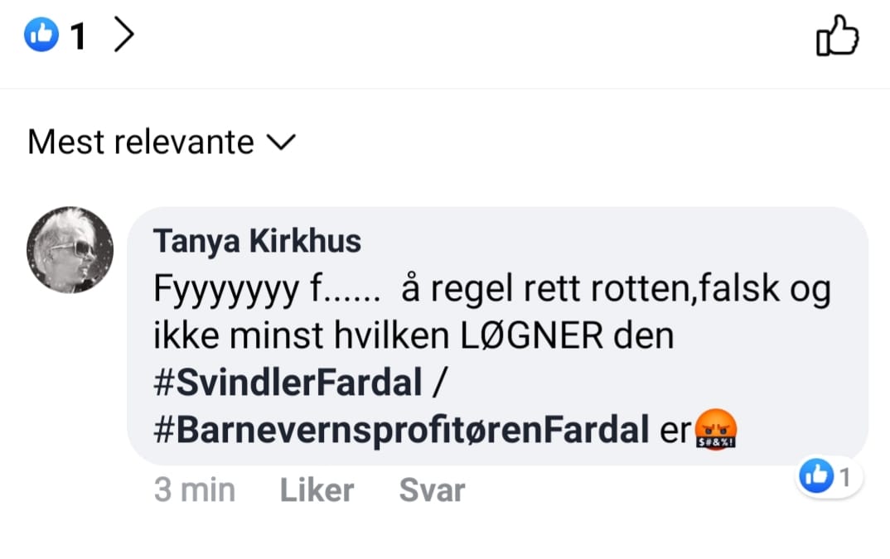Viewport: 890px width, 559px height.
Task: Click the 3 min timestamp
Action: [195, 489]
